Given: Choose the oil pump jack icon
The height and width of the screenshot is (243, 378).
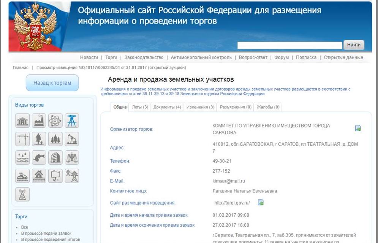Looking at the screenshot, I should [72, 139].
